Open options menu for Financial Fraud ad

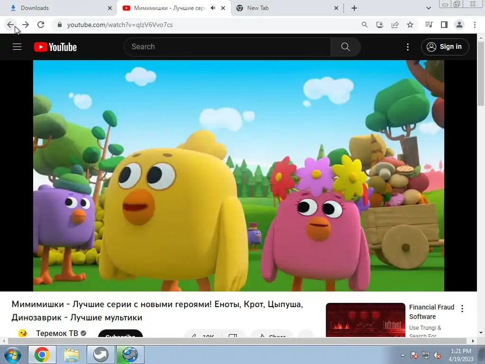click(x=462, y=308)
